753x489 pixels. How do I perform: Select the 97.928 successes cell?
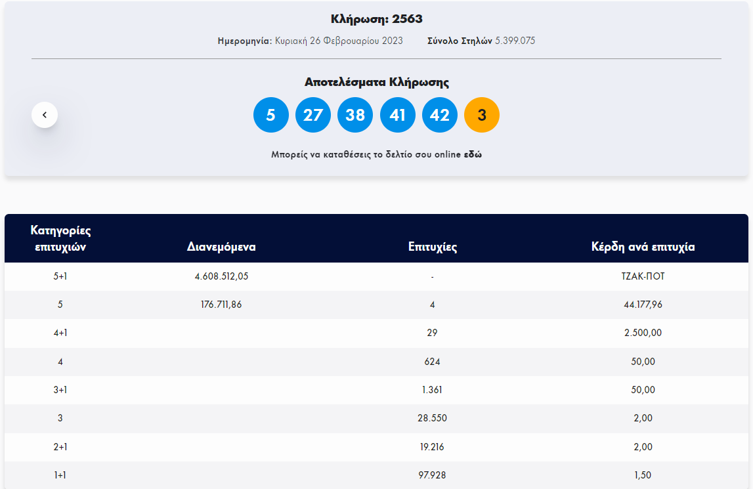click(x=432, y=475)
